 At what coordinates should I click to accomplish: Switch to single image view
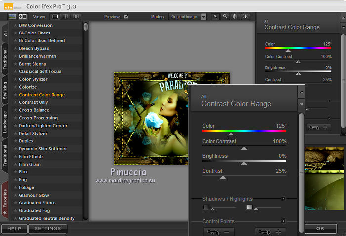[55, 16]
